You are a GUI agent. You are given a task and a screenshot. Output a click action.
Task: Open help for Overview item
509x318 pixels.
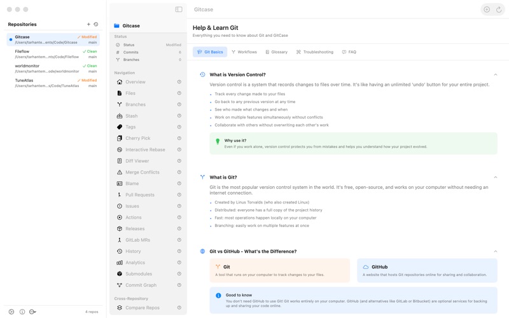tap(179, 82)
